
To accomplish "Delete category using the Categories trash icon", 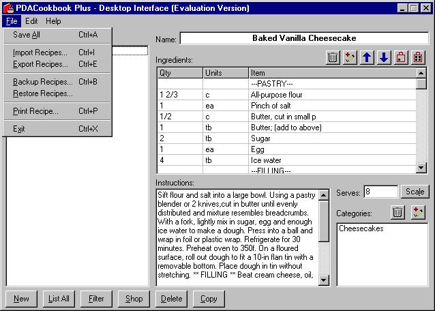I will coord(397,213).
